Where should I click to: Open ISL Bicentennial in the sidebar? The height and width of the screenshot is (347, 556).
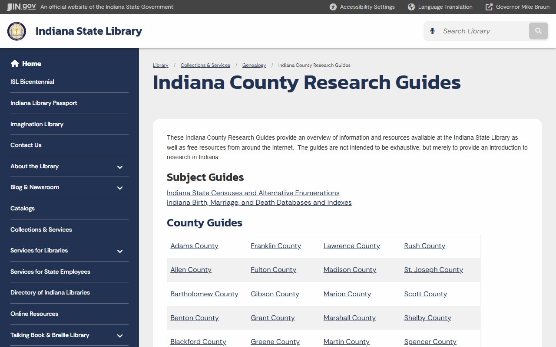coord(32,82)
